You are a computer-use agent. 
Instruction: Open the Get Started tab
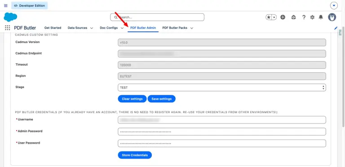point(53,28)
